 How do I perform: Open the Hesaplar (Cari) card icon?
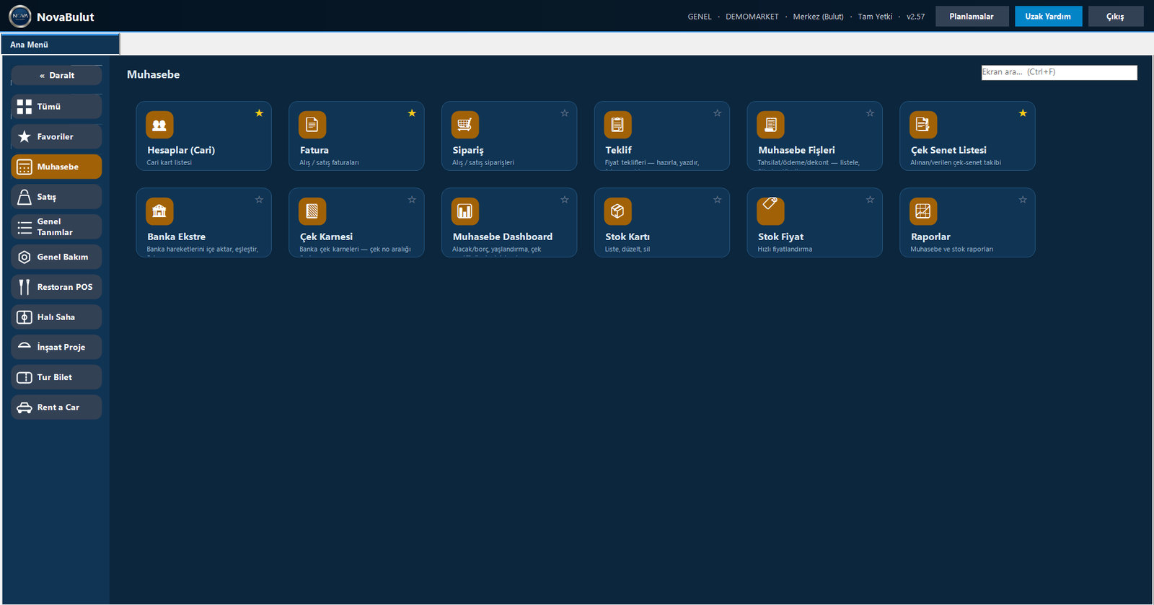[x=159, y=125]
